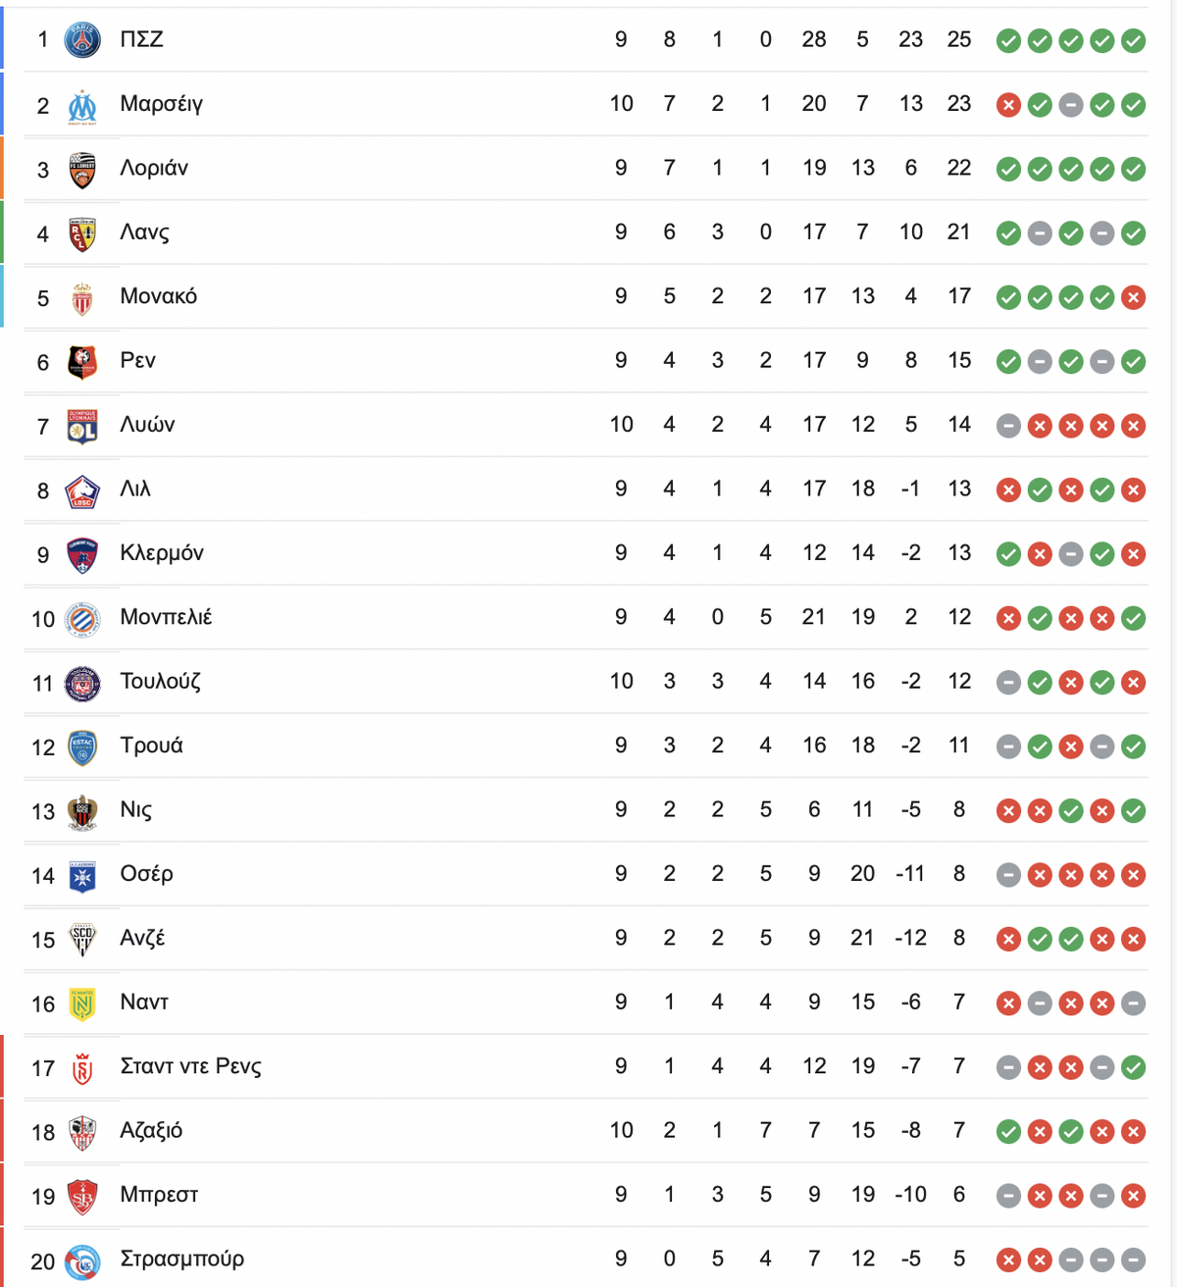This screenshot has height=1287, width=1177.
Task: Select the Αζαξιό table row name
Action: click(x=151, y=1130)
